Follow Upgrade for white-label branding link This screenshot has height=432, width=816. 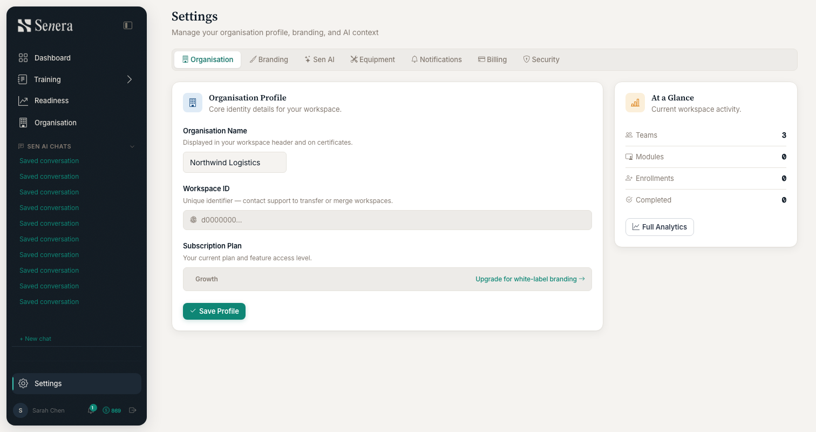pyautogui.click(x=530, y=279)
